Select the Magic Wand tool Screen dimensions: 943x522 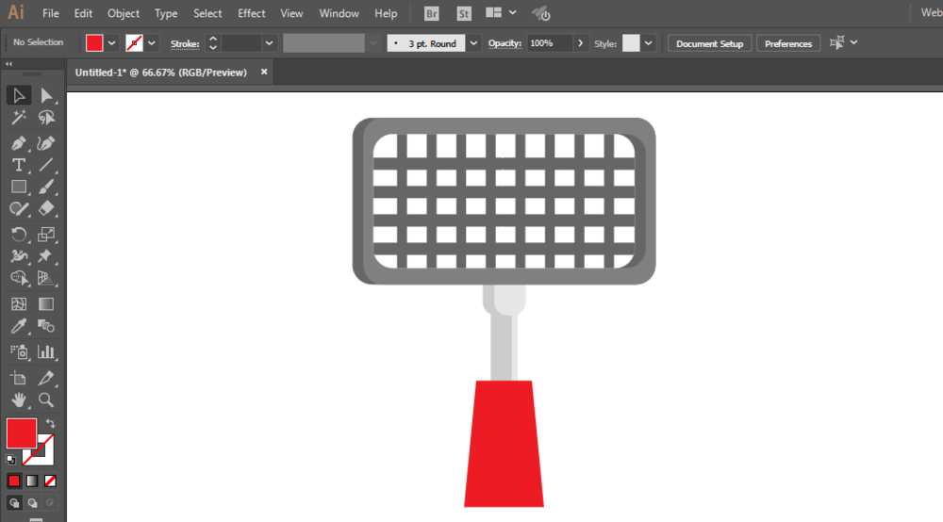pyautogui.click(x=18, y=118)
